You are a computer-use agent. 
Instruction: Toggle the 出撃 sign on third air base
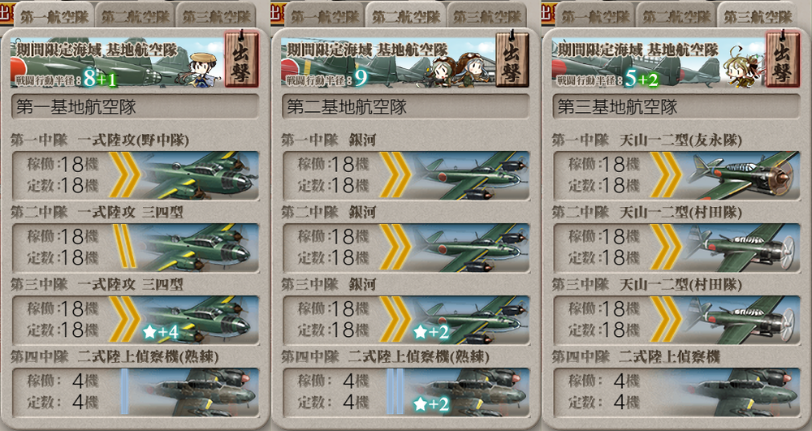[x=783, y=59]
